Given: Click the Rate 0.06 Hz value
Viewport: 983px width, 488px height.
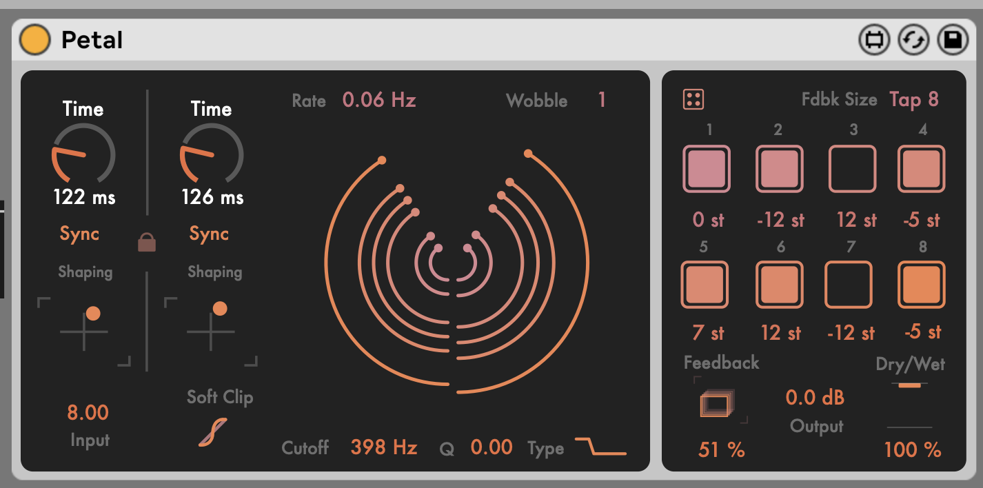Looking at the screenshot, I should pos(379,101).
